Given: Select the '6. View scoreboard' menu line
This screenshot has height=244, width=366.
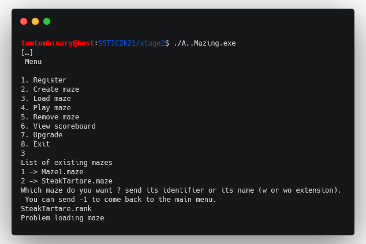Looking at the screenshot, I should pyautogui.click(x=58, y=126).
